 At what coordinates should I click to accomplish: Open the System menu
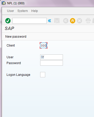click(x=22, y=11)
